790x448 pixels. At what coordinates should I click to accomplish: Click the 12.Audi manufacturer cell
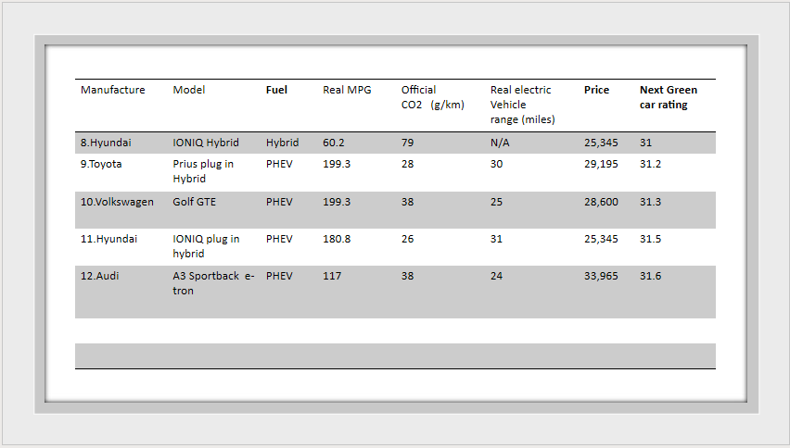[x=99, y=276]
